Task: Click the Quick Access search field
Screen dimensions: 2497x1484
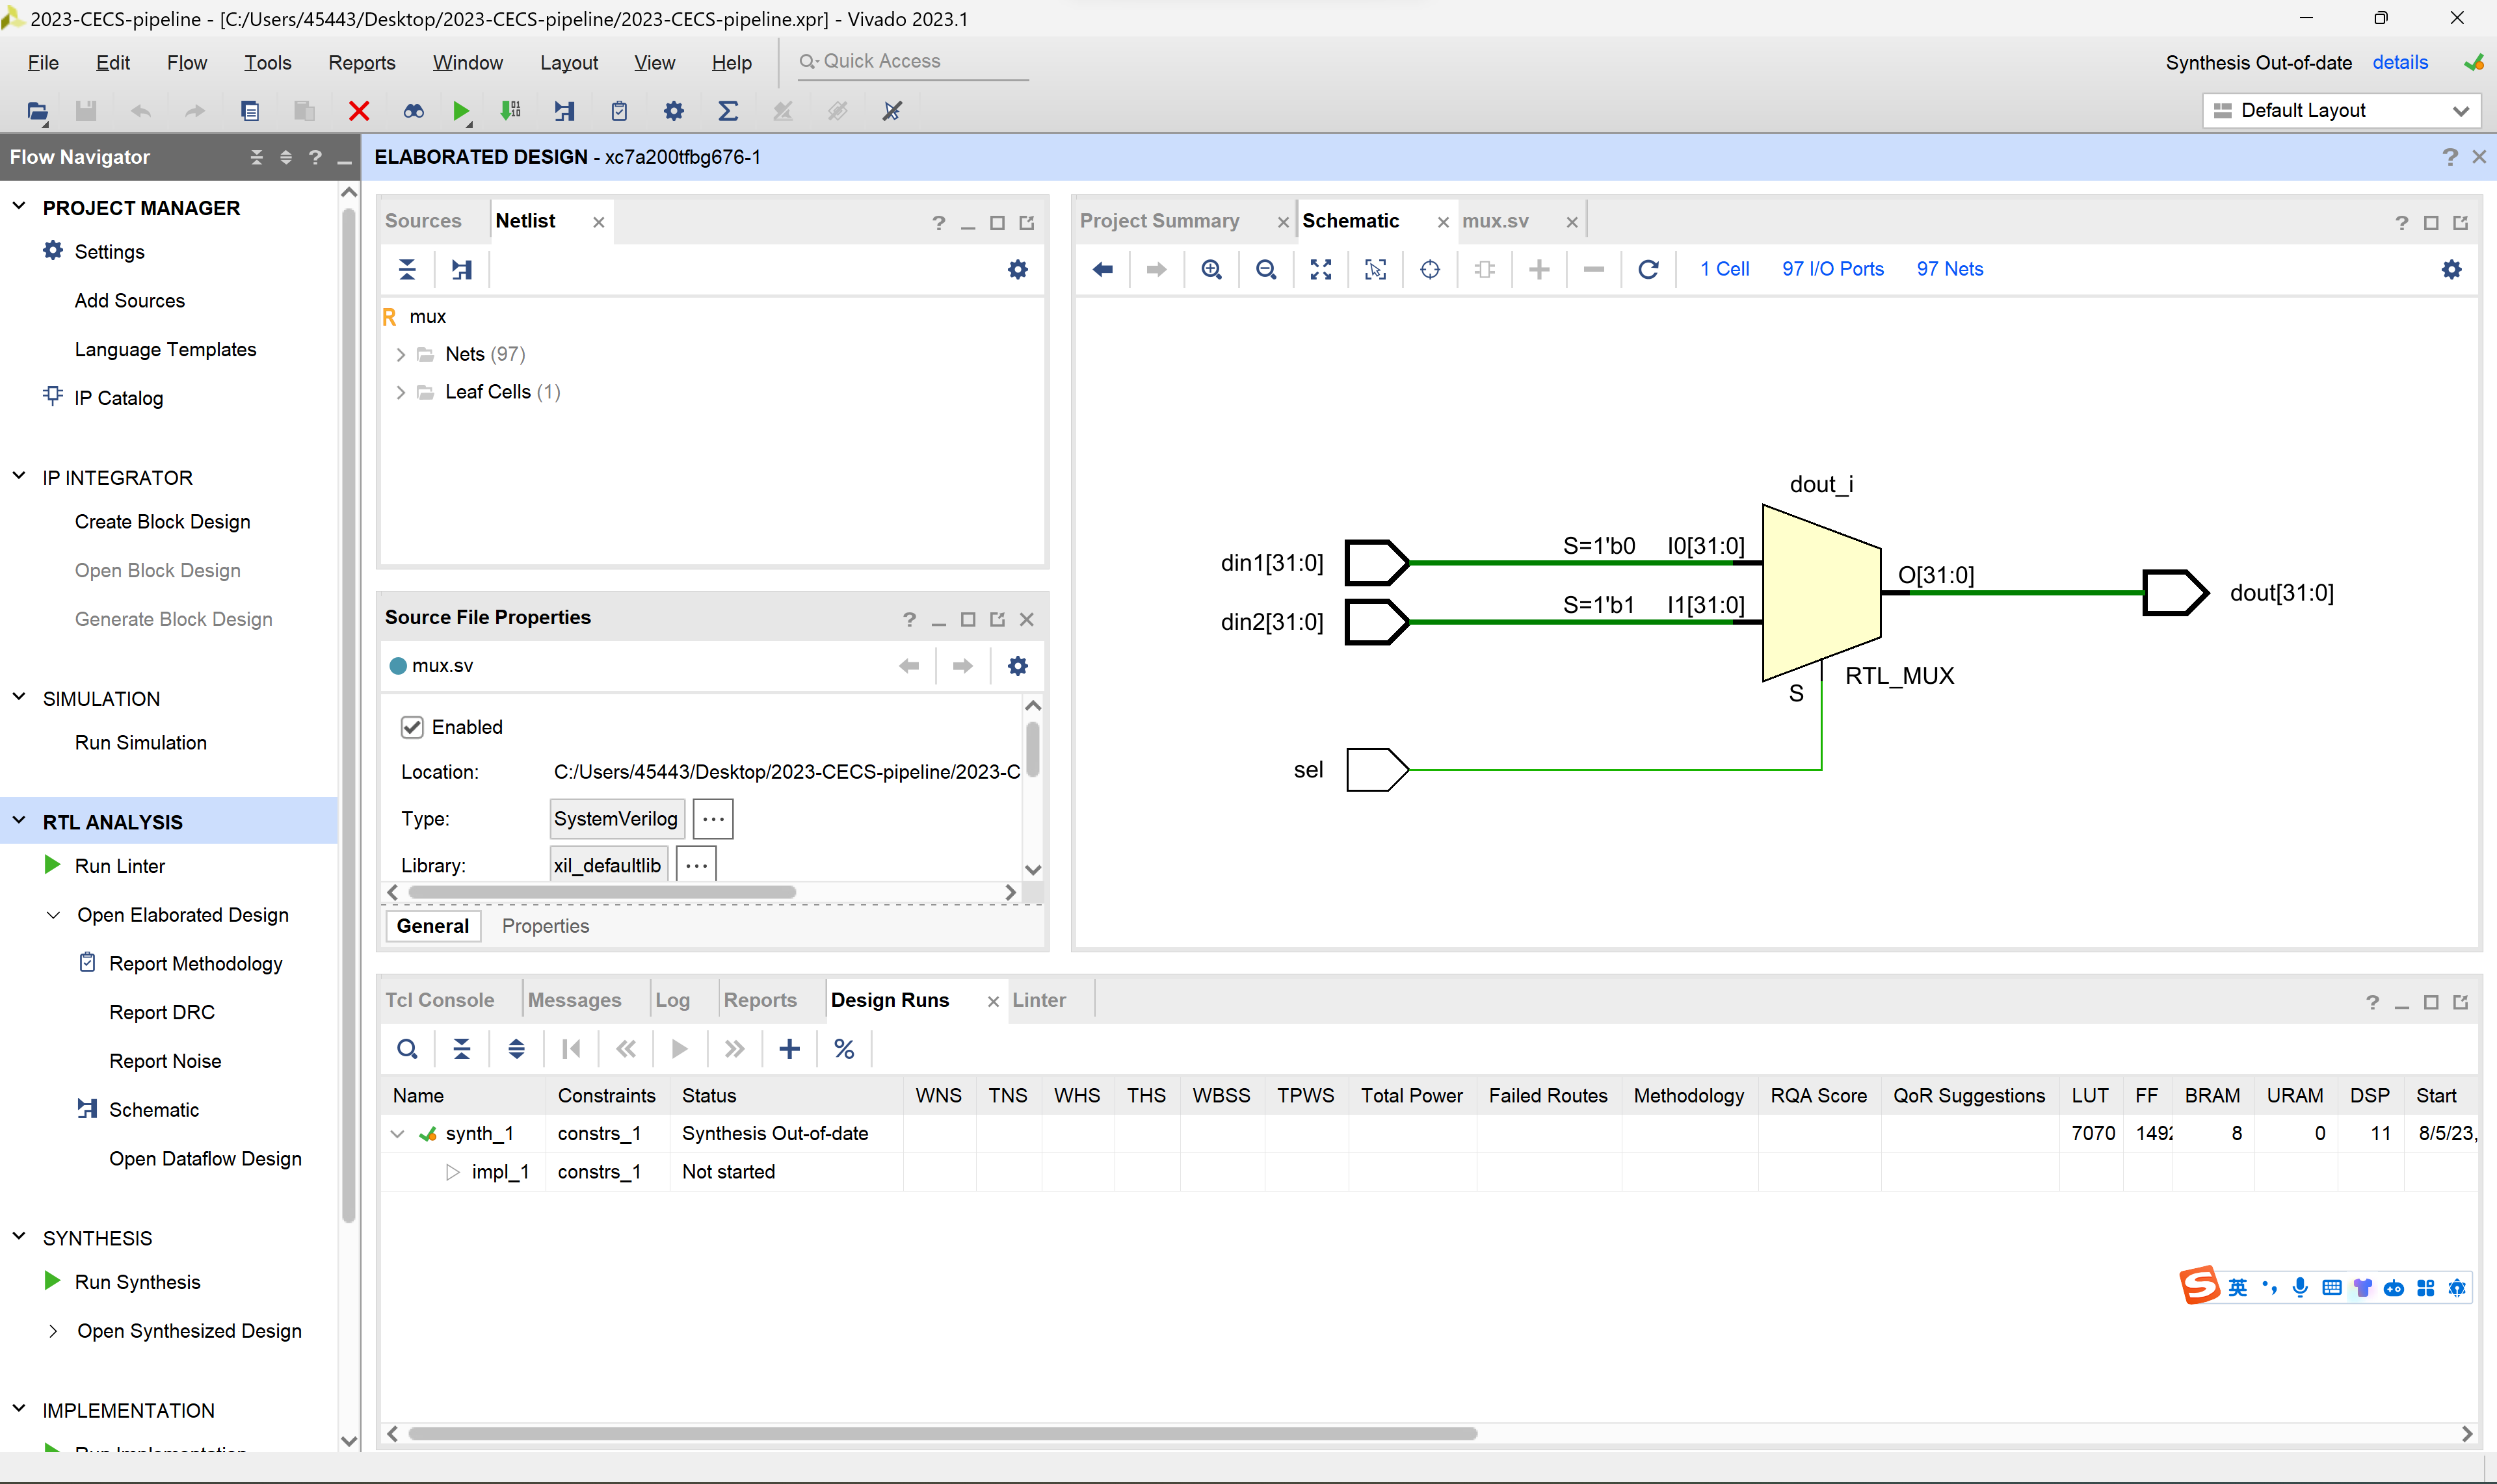Action: (x=912, y=61)
